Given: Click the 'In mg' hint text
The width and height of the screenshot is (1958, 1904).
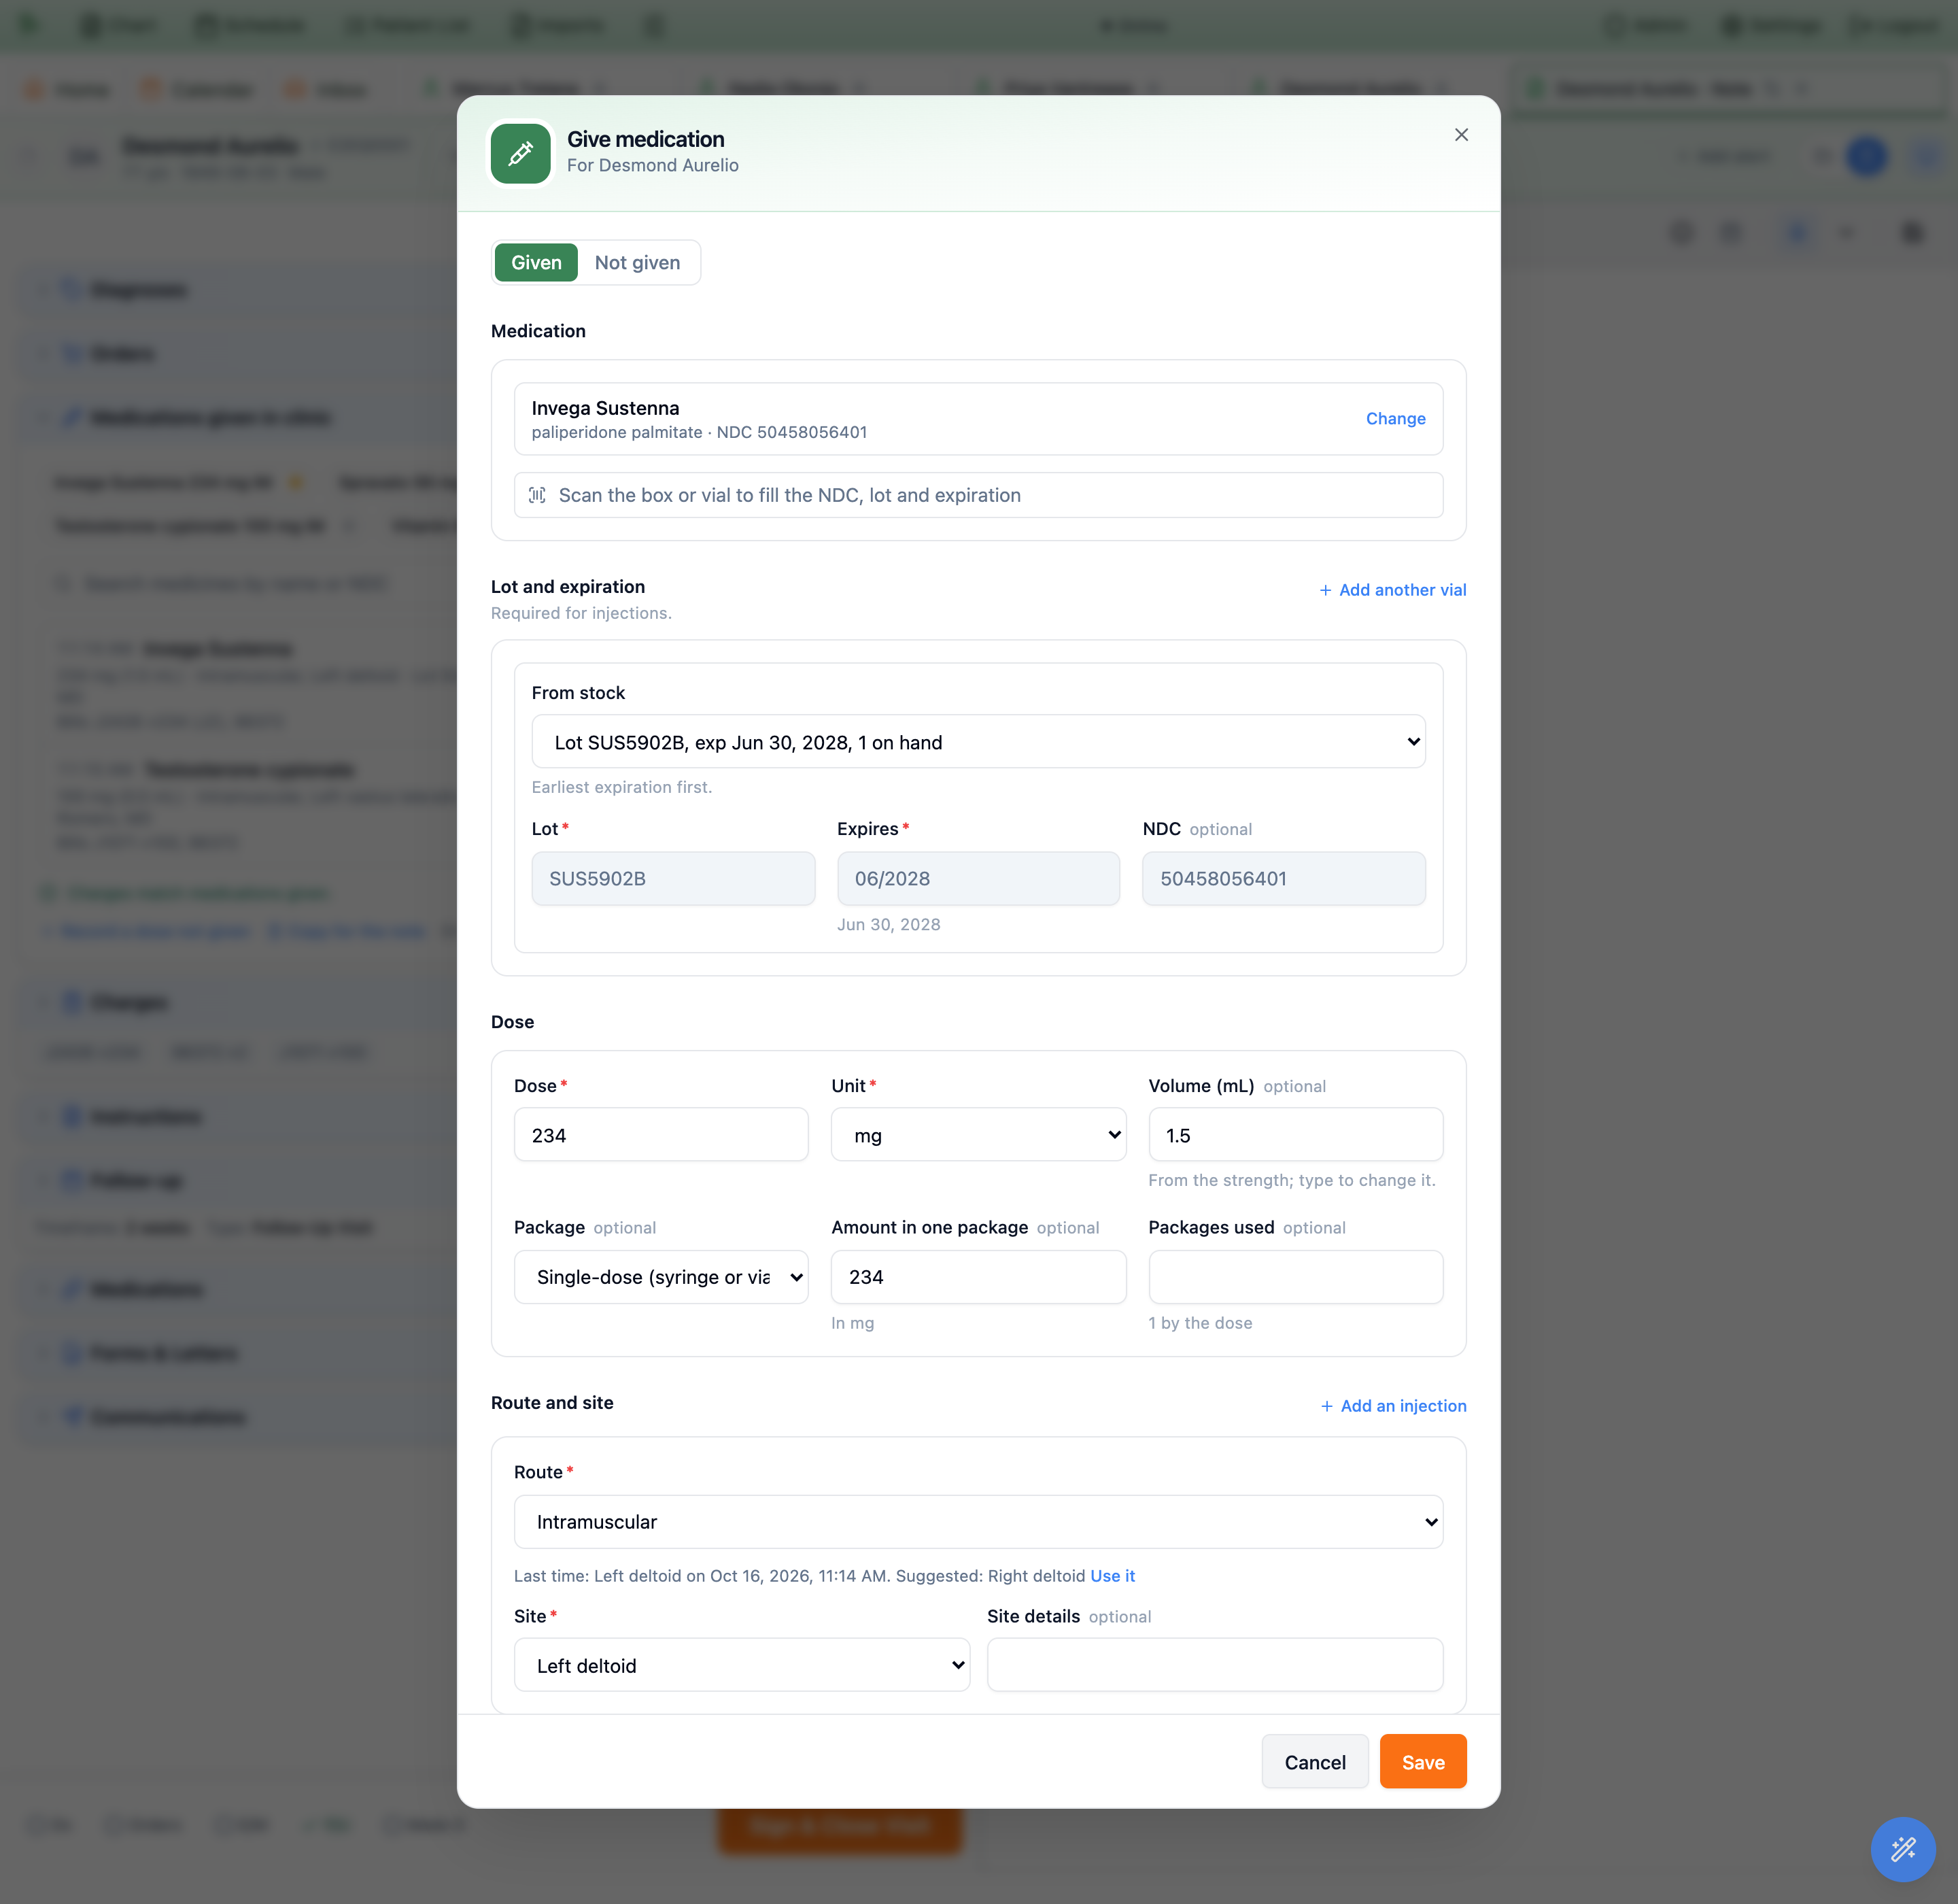Looking at the screenshot, I should pyautogui.click(x=852, y=1323).
